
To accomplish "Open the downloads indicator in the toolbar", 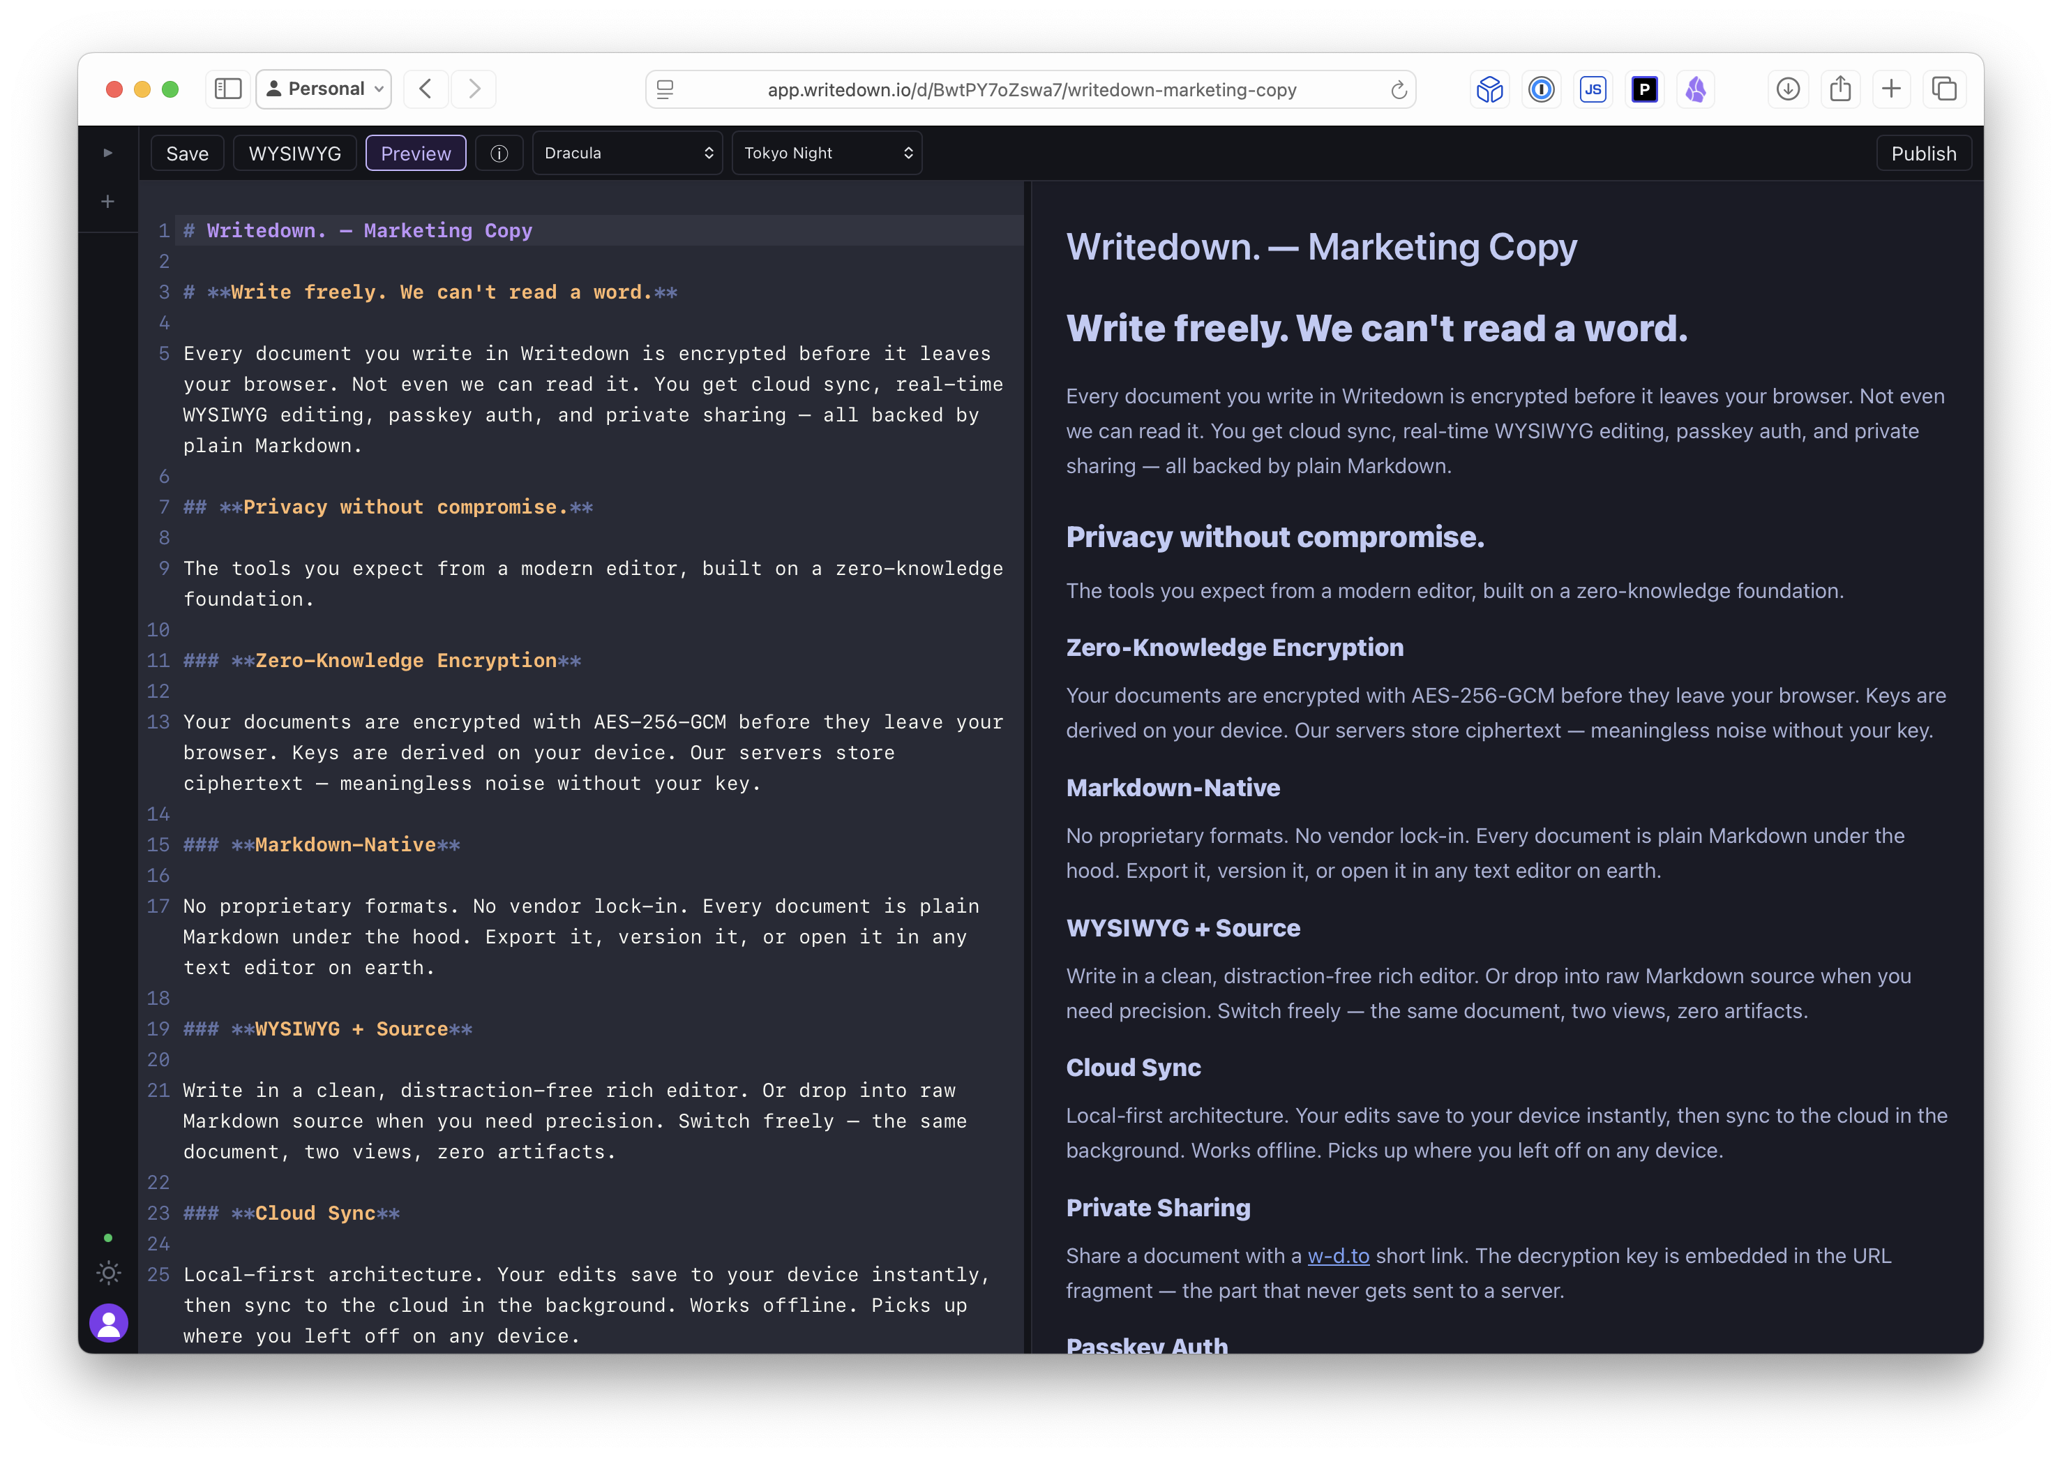I will coord(1787,89).
